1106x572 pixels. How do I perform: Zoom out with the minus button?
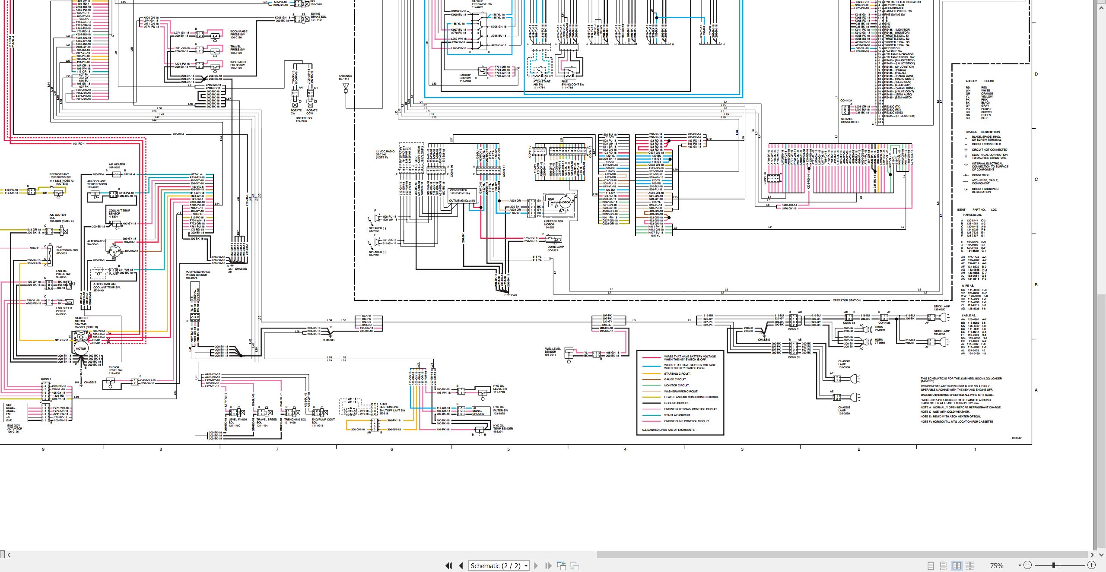click(1028, 565)
